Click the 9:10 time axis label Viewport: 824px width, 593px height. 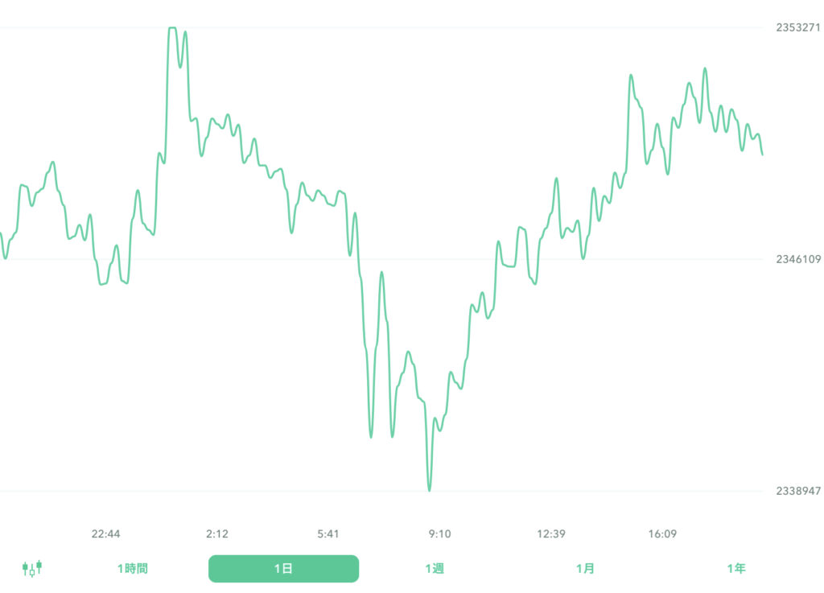click(x=439, y=533)
